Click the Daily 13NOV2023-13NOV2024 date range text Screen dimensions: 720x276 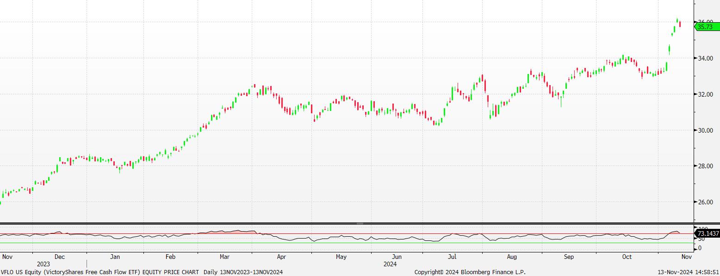243,272
